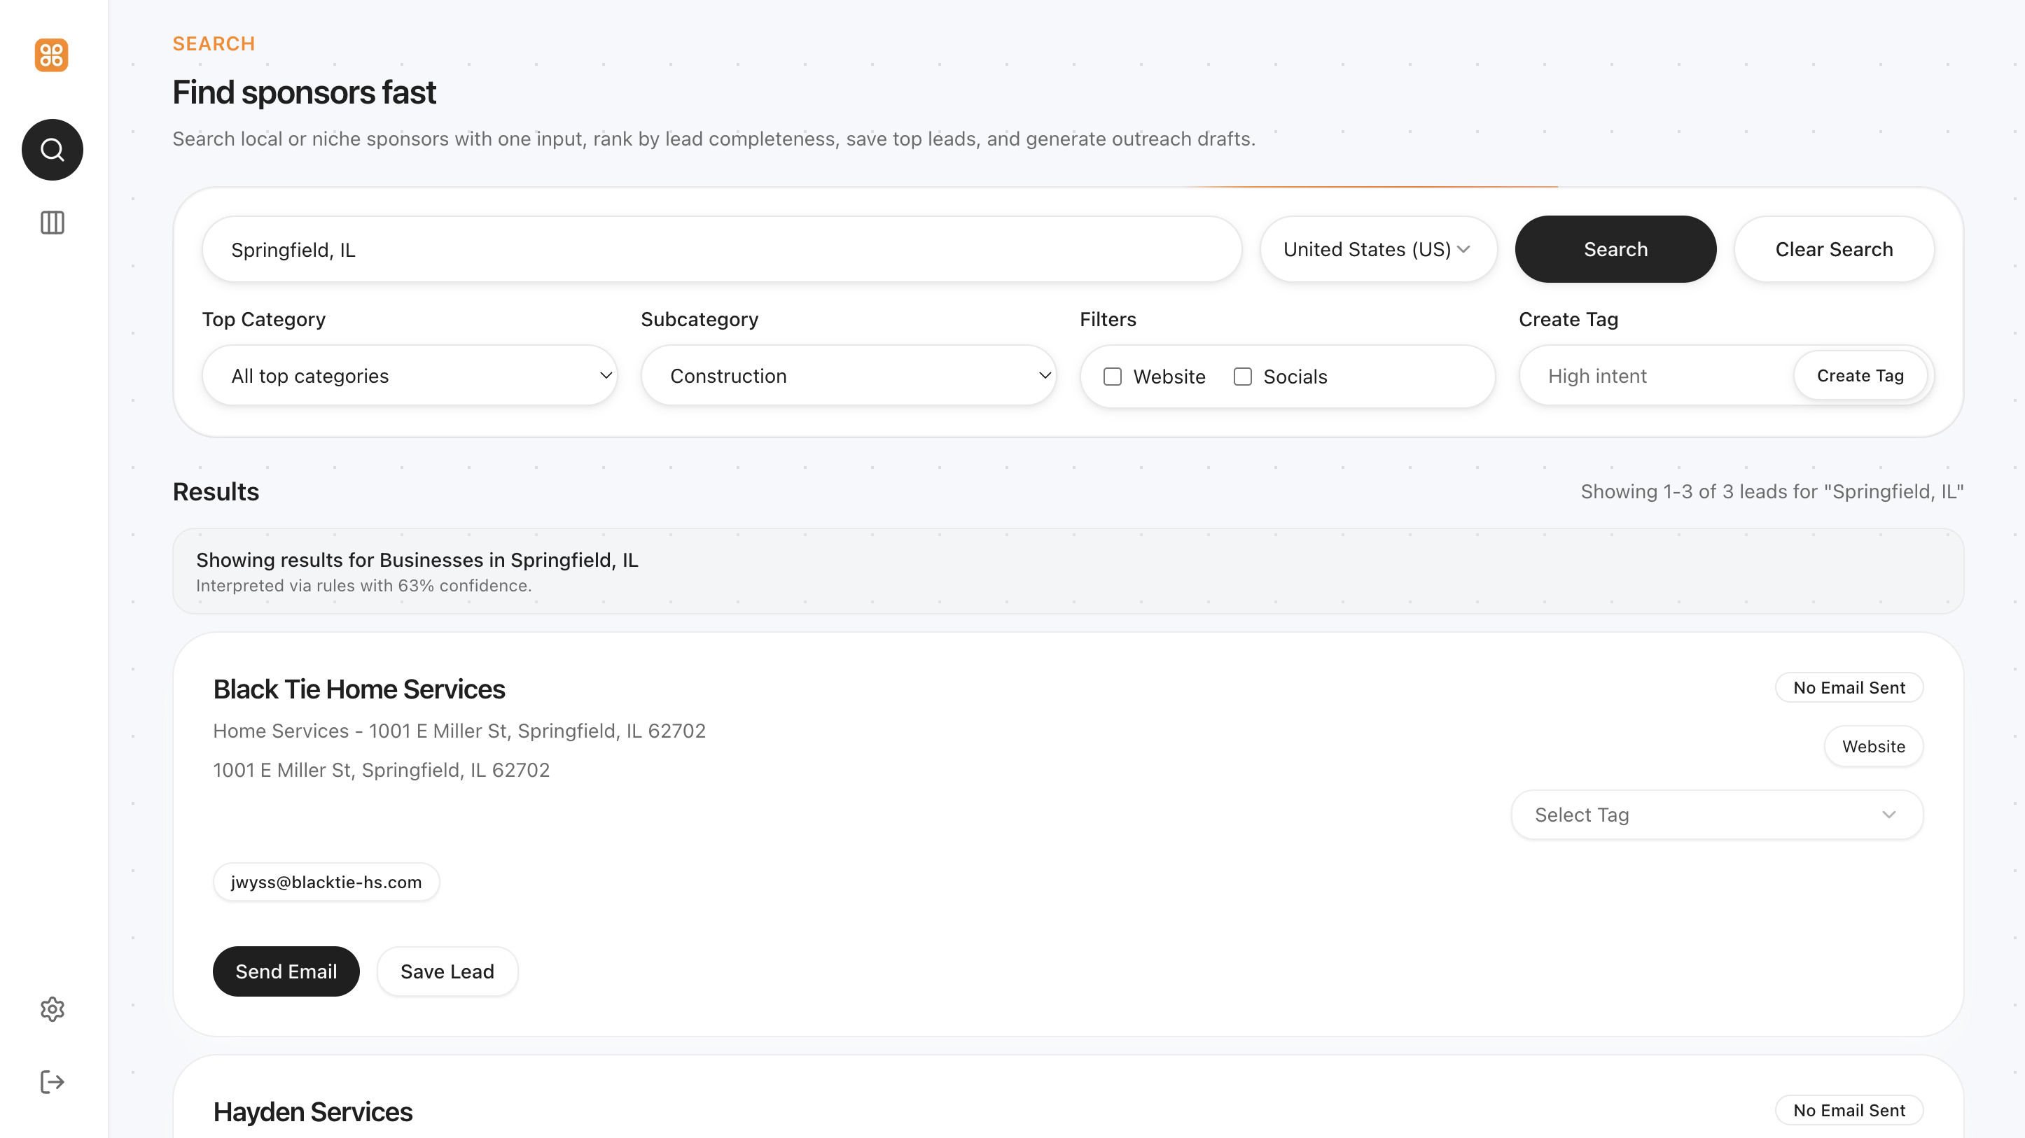Click the orange app logo icon

[x=52, y=55]
